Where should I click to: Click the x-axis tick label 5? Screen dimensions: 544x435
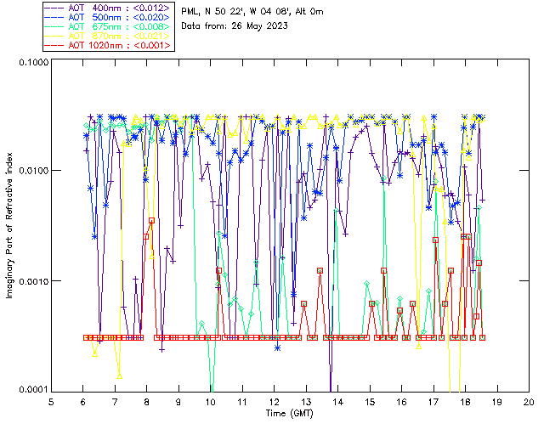point(52,401)
